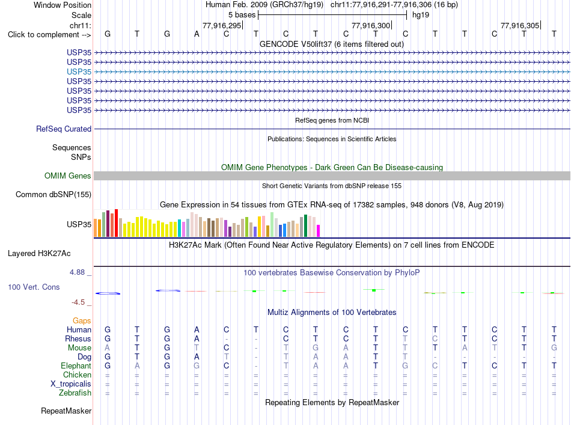Viewport: 571px width, 425px height.
Task: Click the 'RefSeq genes from NCBI' title
Action: (x=332, y=120)
